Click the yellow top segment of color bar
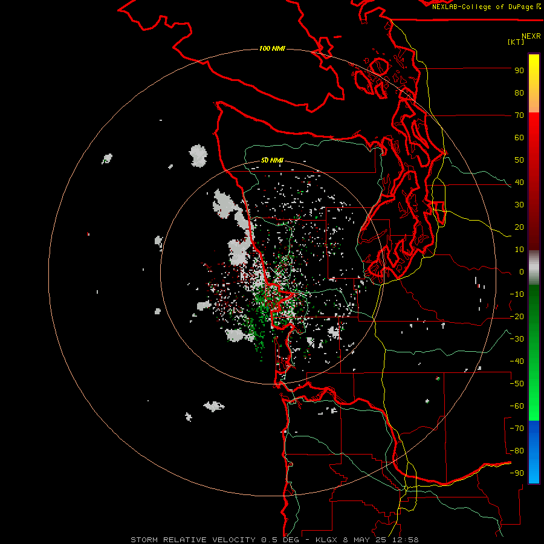 click(534, 83)
